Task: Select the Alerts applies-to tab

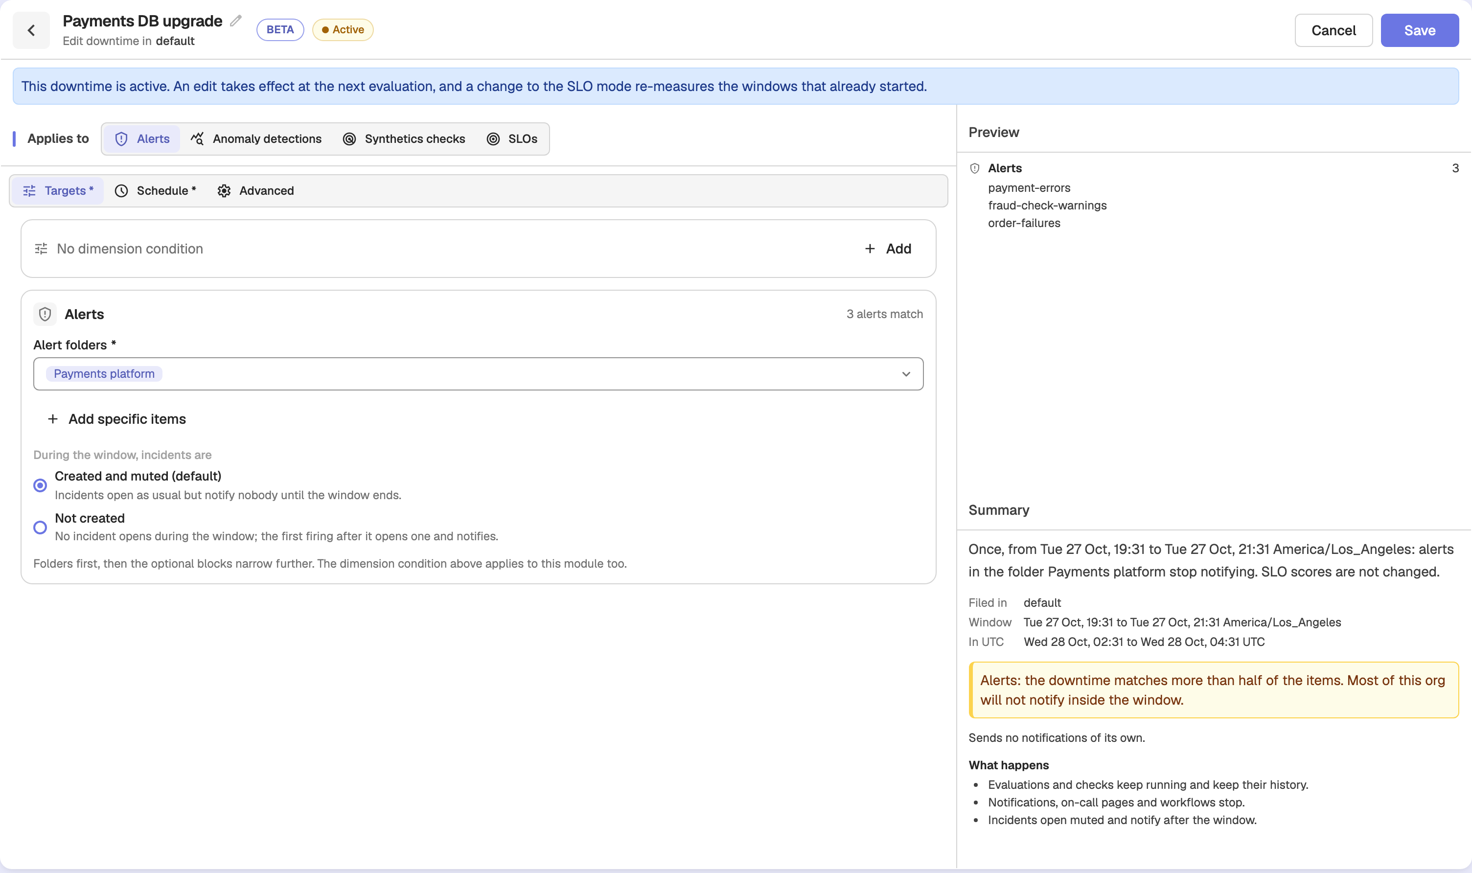Action: click(x=142, y=139)
